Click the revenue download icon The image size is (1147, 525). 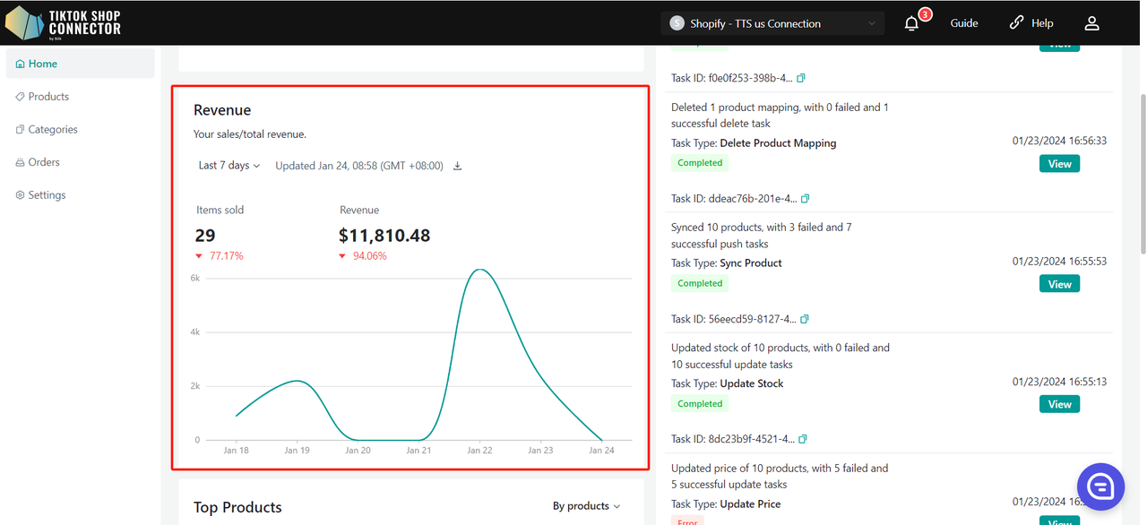coord(457,166)
